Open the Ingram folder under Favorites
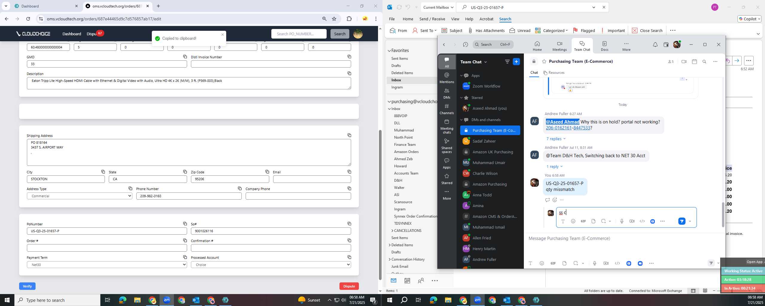Viewport: 765px width, 306px height. tap(397, 87)
